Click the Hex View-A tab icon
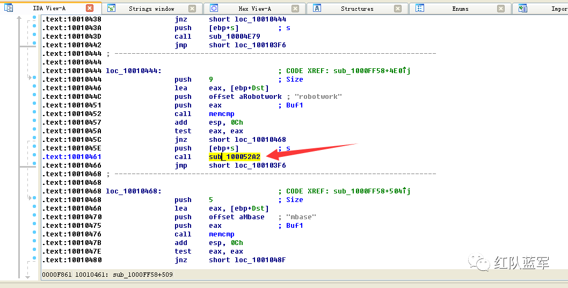 pyautogui.click(x=214, y=8)
